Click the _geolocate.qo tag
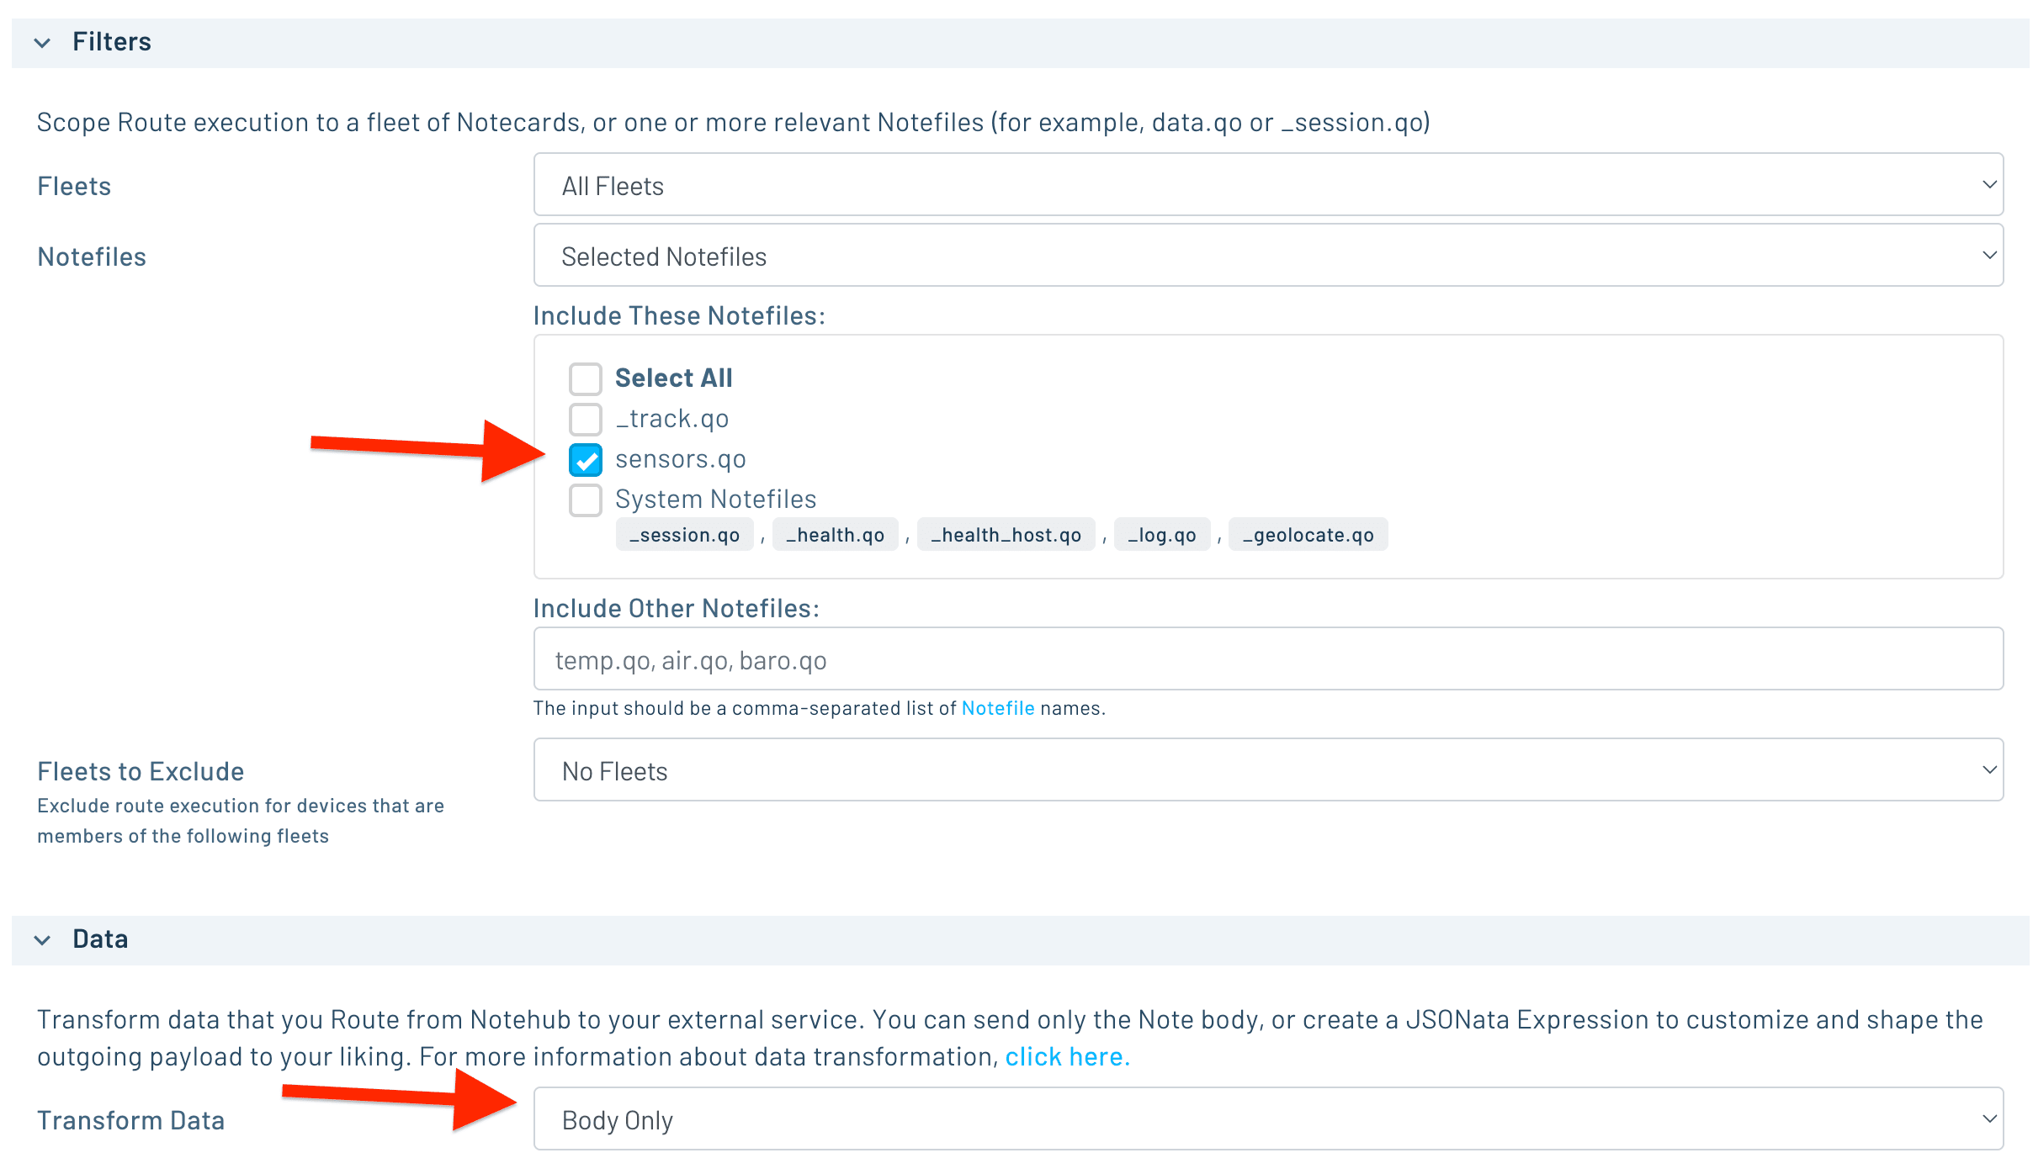Image resolution: width=2033 pixels, height=1174 pixels. click(x=1308, y=535)
